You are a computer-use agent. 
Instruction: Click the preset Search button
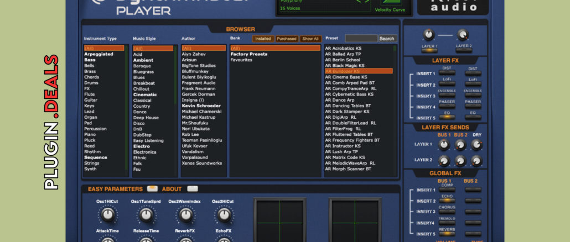coord(387,39)
